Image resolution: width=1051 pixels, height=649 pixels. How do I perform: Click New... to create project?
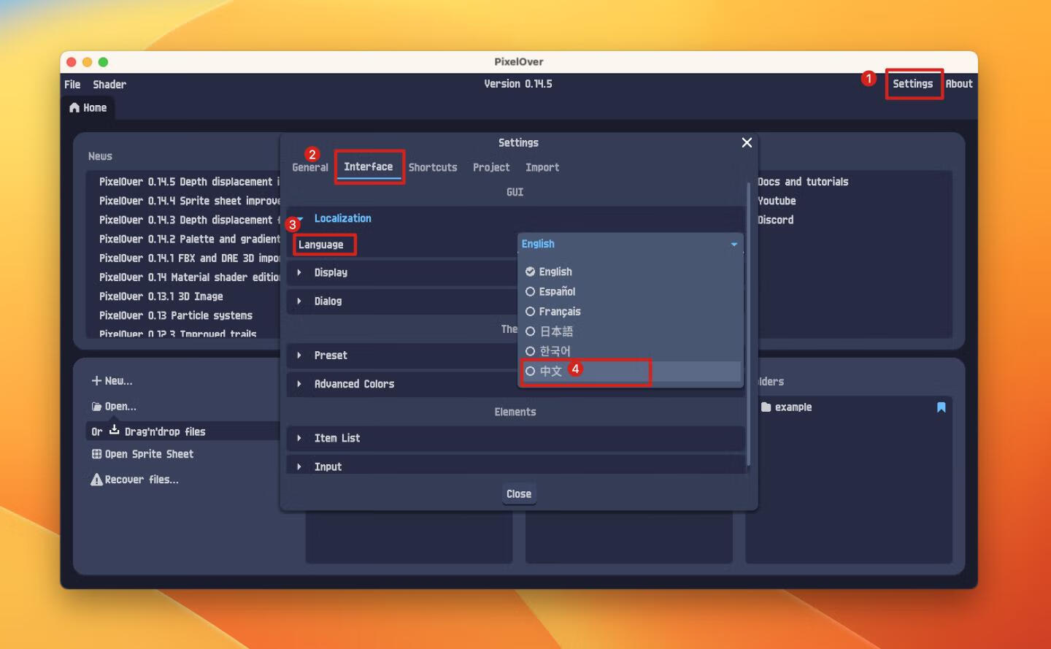point(112,381)
